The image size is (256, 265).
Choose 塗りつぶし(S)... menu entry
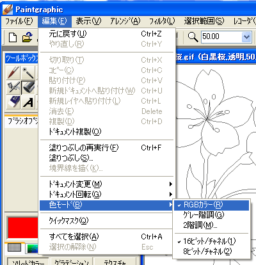pyautogui.click(x=107, y=158)
